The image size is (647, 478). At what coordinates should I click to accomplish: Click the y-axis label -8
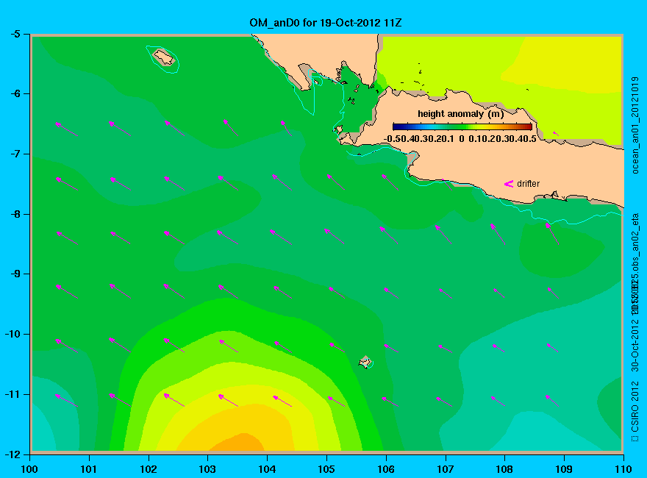[15, 214]
